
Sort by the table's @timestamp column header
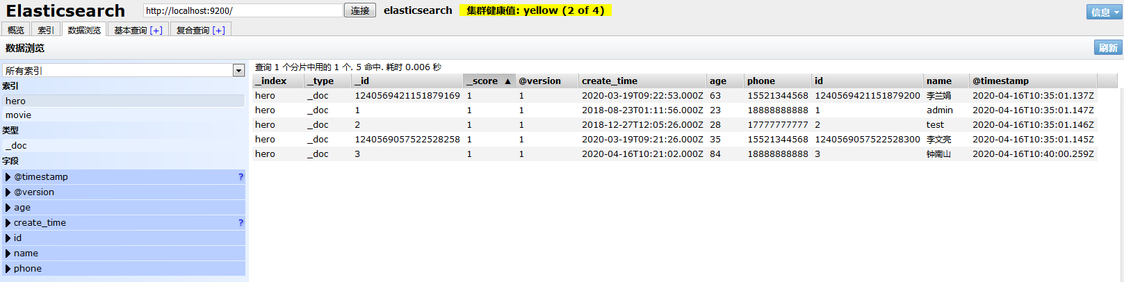(x=1033, y=81)
